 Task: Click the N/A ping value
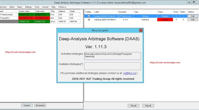pos(54,18)
